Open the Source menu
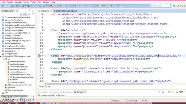Image resolution: width=186 pixels, height=104 pixels. pos(10,2)
